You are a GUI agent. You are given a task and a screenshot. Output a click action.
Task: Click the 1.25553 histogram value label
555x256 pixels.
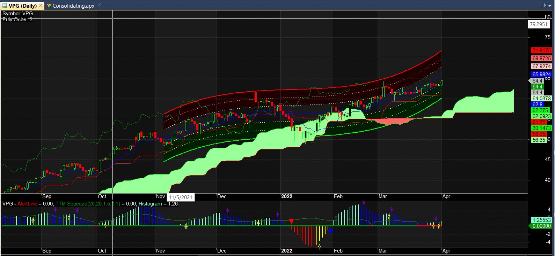coord(541,220)
